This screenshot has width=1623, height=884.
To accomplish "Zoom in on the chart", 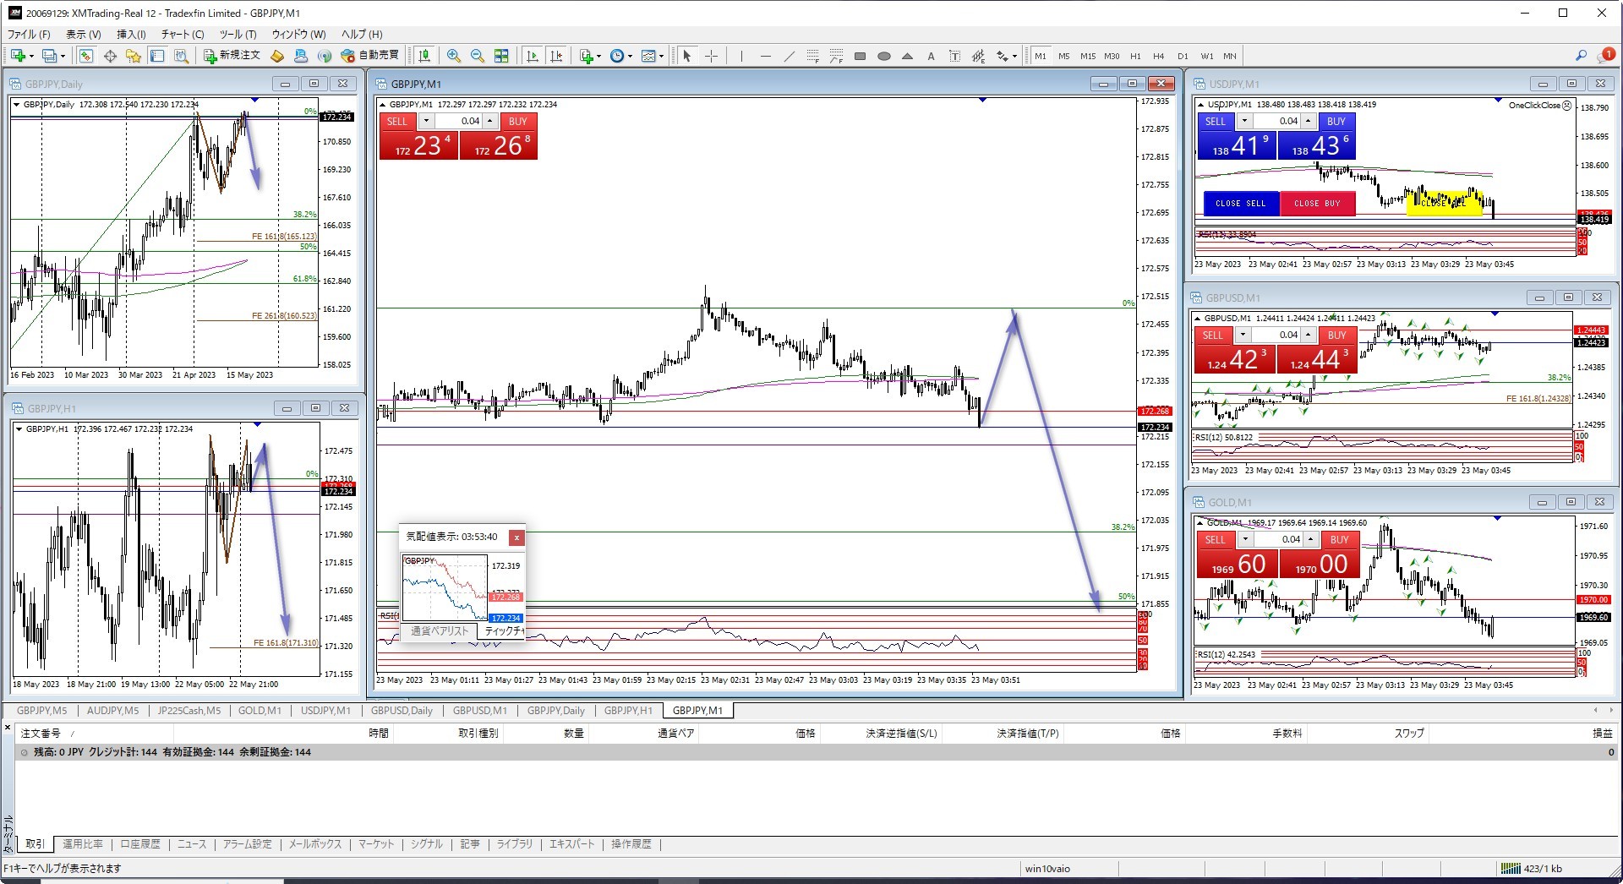I will [454, 56].
